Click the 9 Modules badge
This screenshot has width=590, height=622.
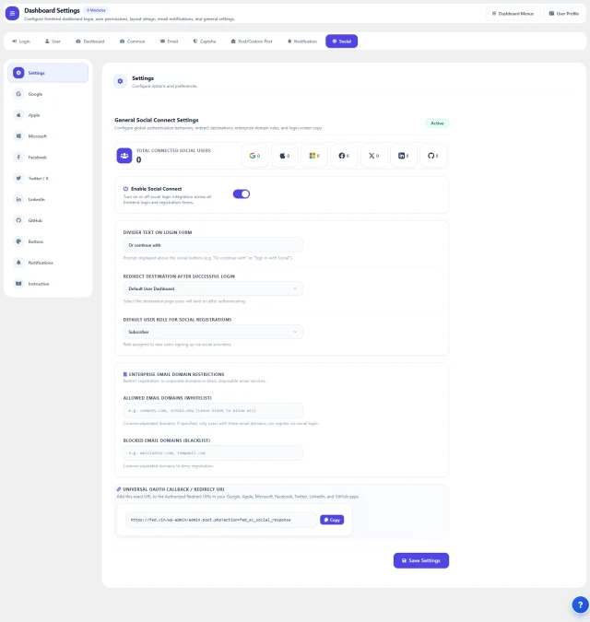click(96, 10)
